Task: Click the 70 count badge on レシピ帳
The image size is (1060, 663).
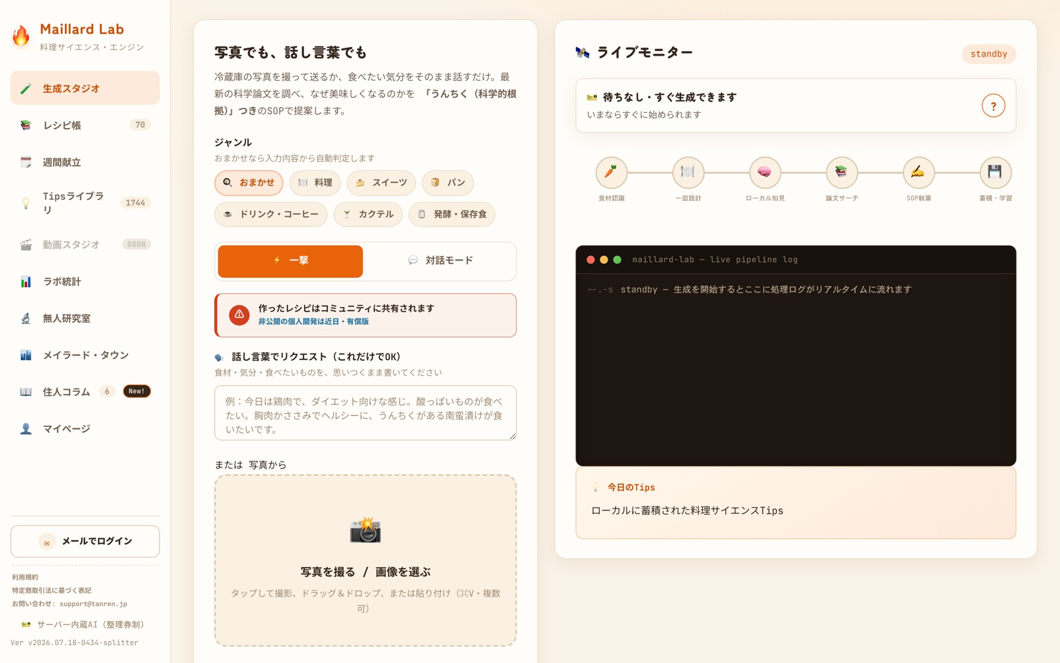Action: click(x=140, y=125)
